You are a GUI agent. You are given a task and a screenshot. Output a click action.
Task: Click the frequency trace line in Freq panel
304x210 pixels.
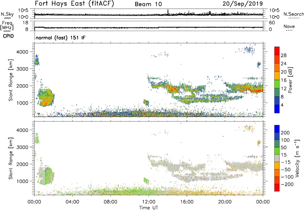click(x=149, y=27)
